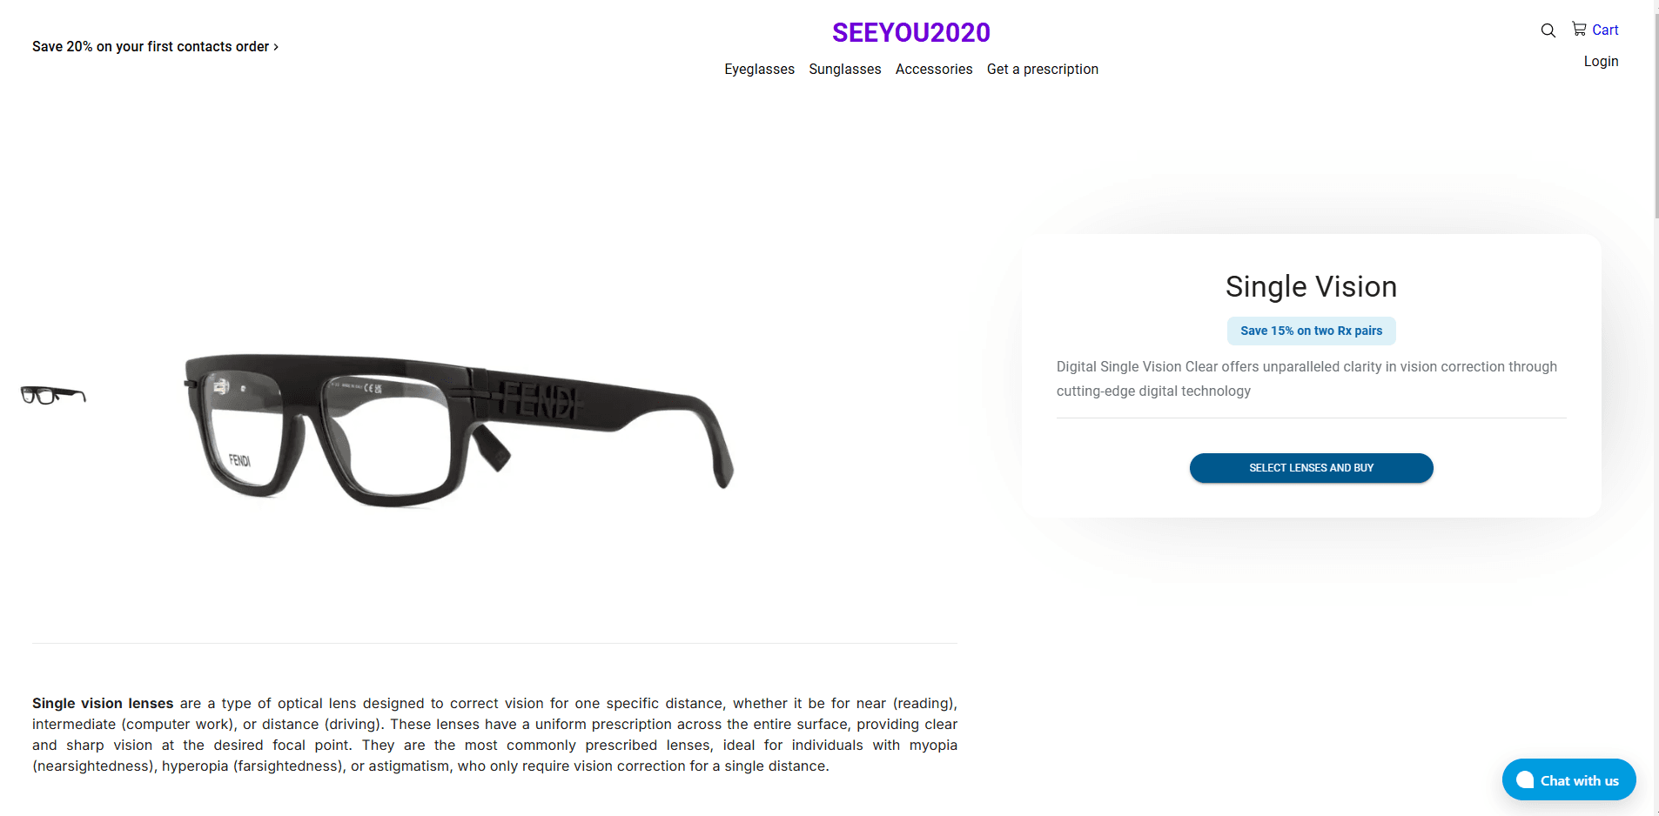Open the Eyeglasses menu
Screen dimensions: 1659x816
(759, 69)
